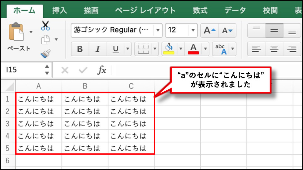Apply red font color A
This screenshot has width=303, height=170.
193,49
